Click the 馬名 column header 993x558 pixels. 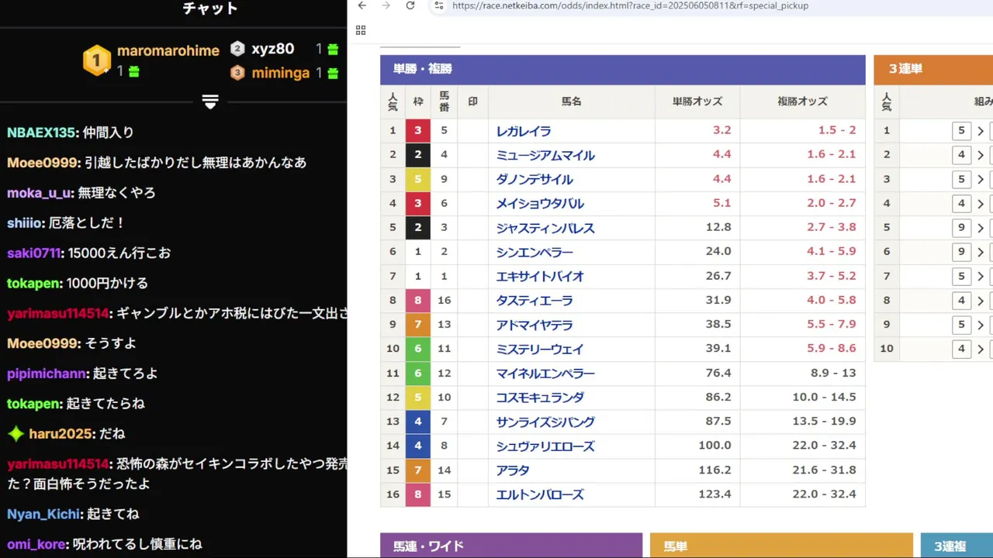(x=572, y=102)
